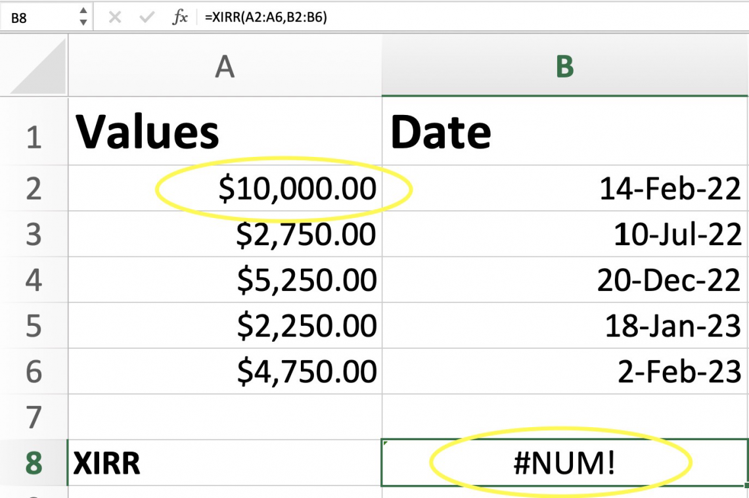Viewport: 749px width, 498px height.
Task: Select the column B header
Action: 565,66
